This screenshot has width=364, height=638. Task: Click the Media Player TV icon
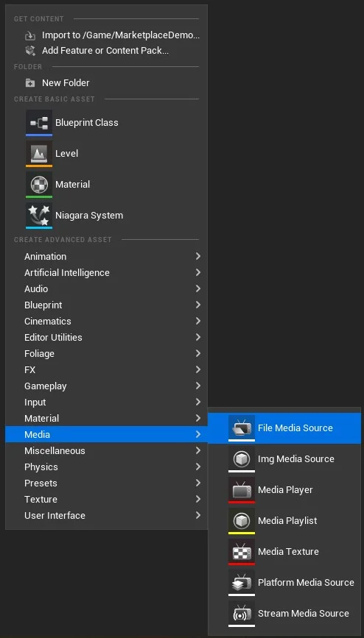click(x=242, y=490)
